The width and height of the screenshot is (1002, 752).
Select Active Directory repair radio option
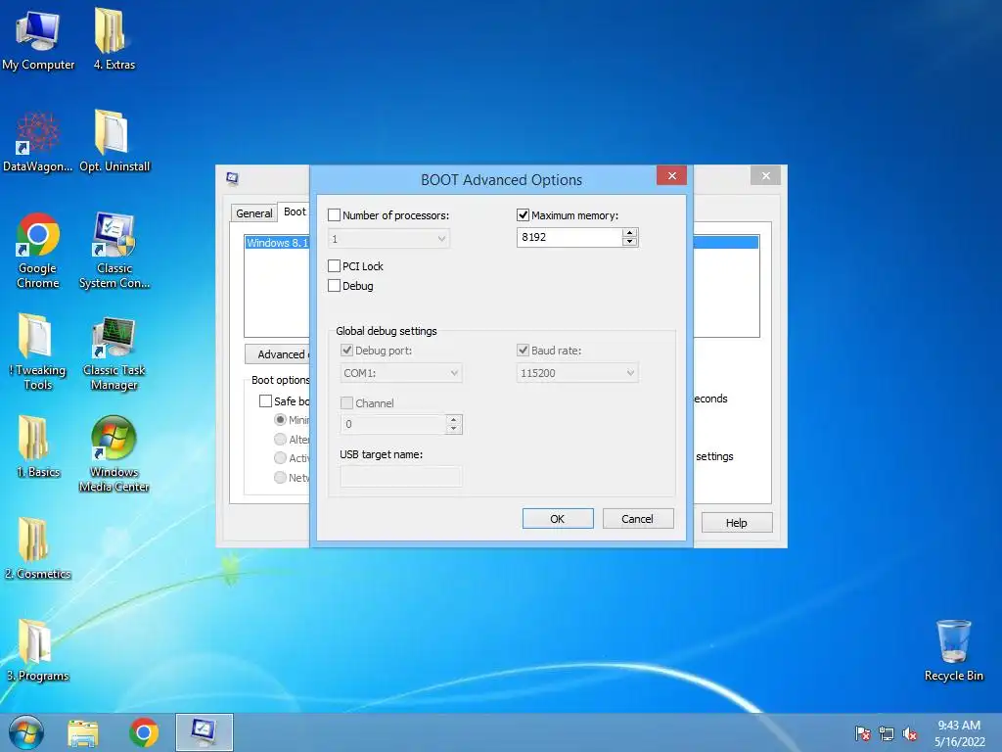(x=280, y=458)
